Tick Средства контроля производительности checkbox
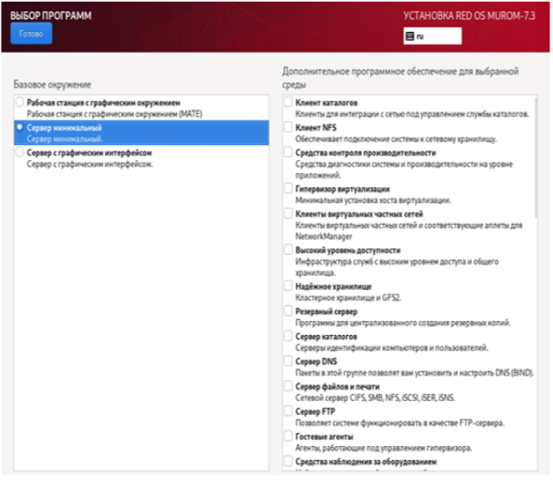The height and width of the screenshot is (480, 553). coord(288,152)
